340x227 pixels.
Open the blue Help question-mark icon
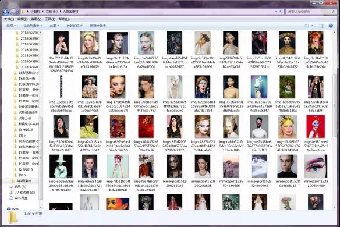(x=331, y=26)
